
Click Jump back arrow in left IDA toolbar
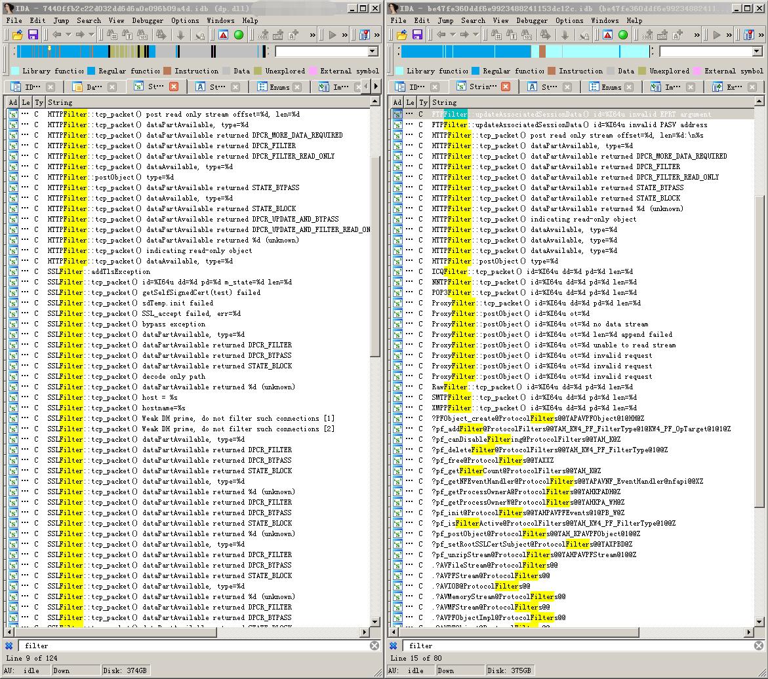click(56, 35)
